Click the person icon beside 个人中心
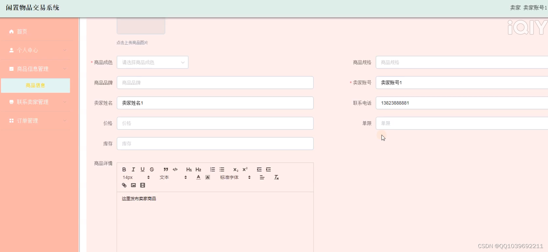 tap(12, 50)
